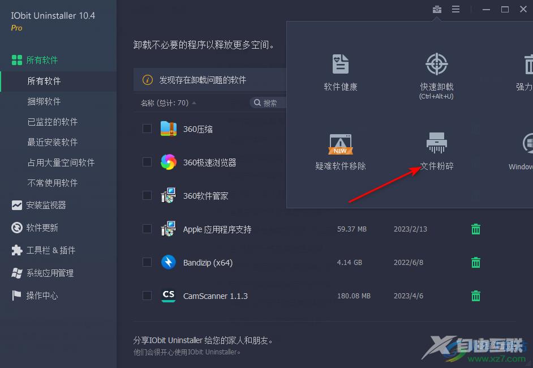
Task: Select the Apple 应用程序支持 checkbox
Action: [x=147, y=229]
